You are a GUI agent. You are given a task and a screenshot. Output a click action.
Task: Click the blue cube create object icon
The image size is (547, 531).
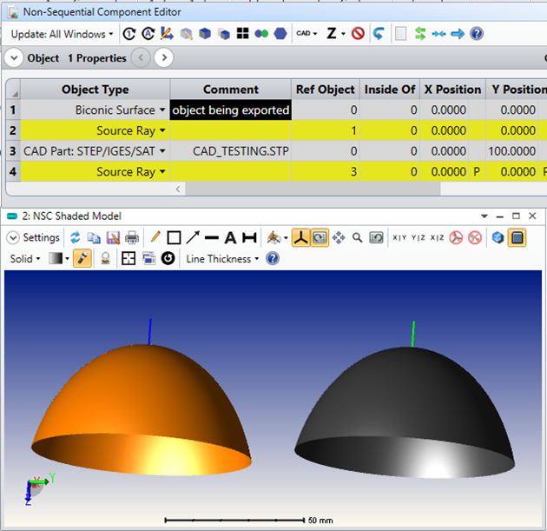click(205, 34)
